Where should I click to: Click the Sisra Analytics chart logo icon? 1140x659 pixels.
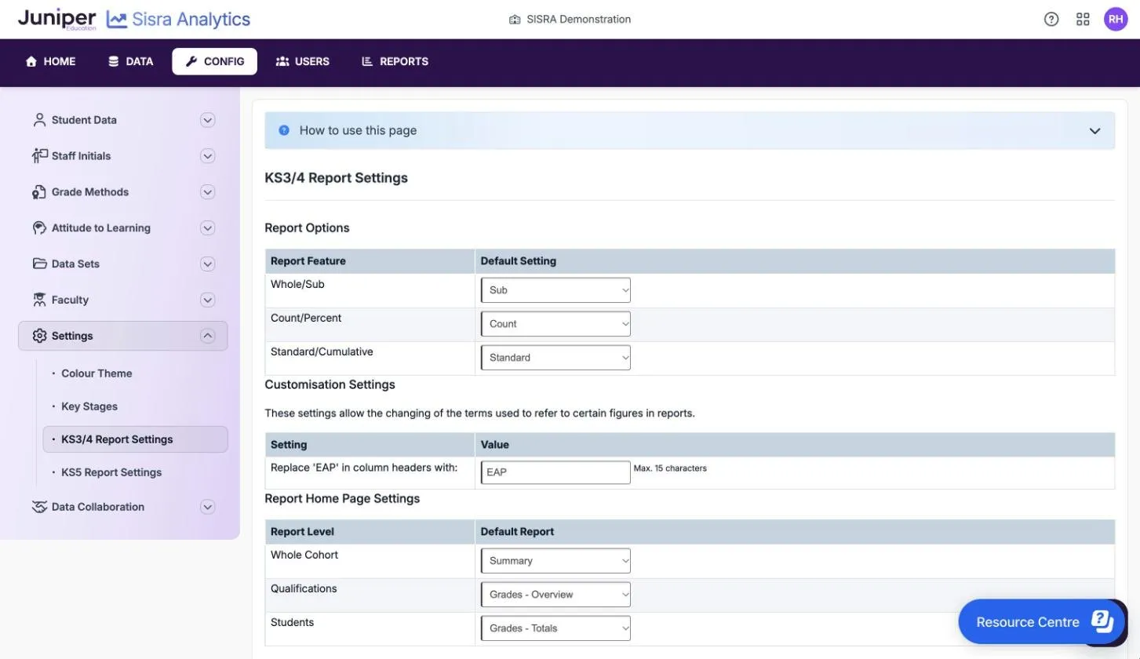[117, 20]
